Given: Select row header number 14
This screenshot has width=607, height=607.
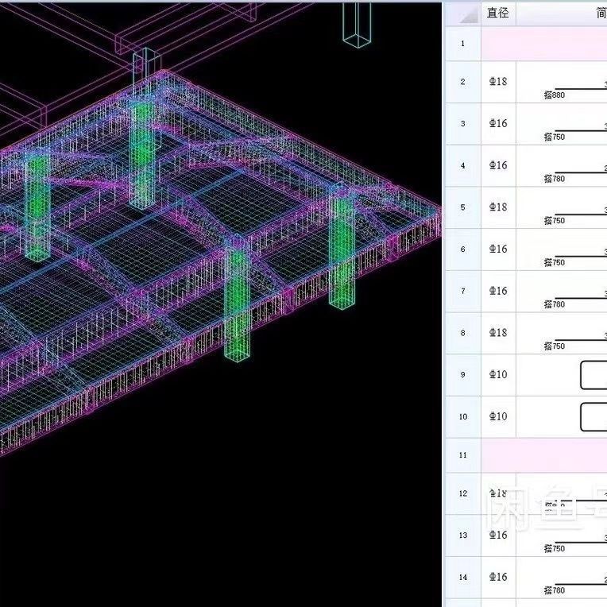Looking at the screenshot, I should point(463,577).
